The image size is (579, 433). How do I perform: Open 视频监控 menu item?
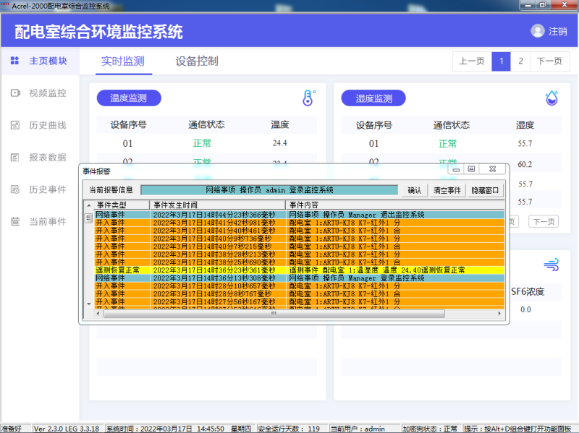[x=48, y=93]
